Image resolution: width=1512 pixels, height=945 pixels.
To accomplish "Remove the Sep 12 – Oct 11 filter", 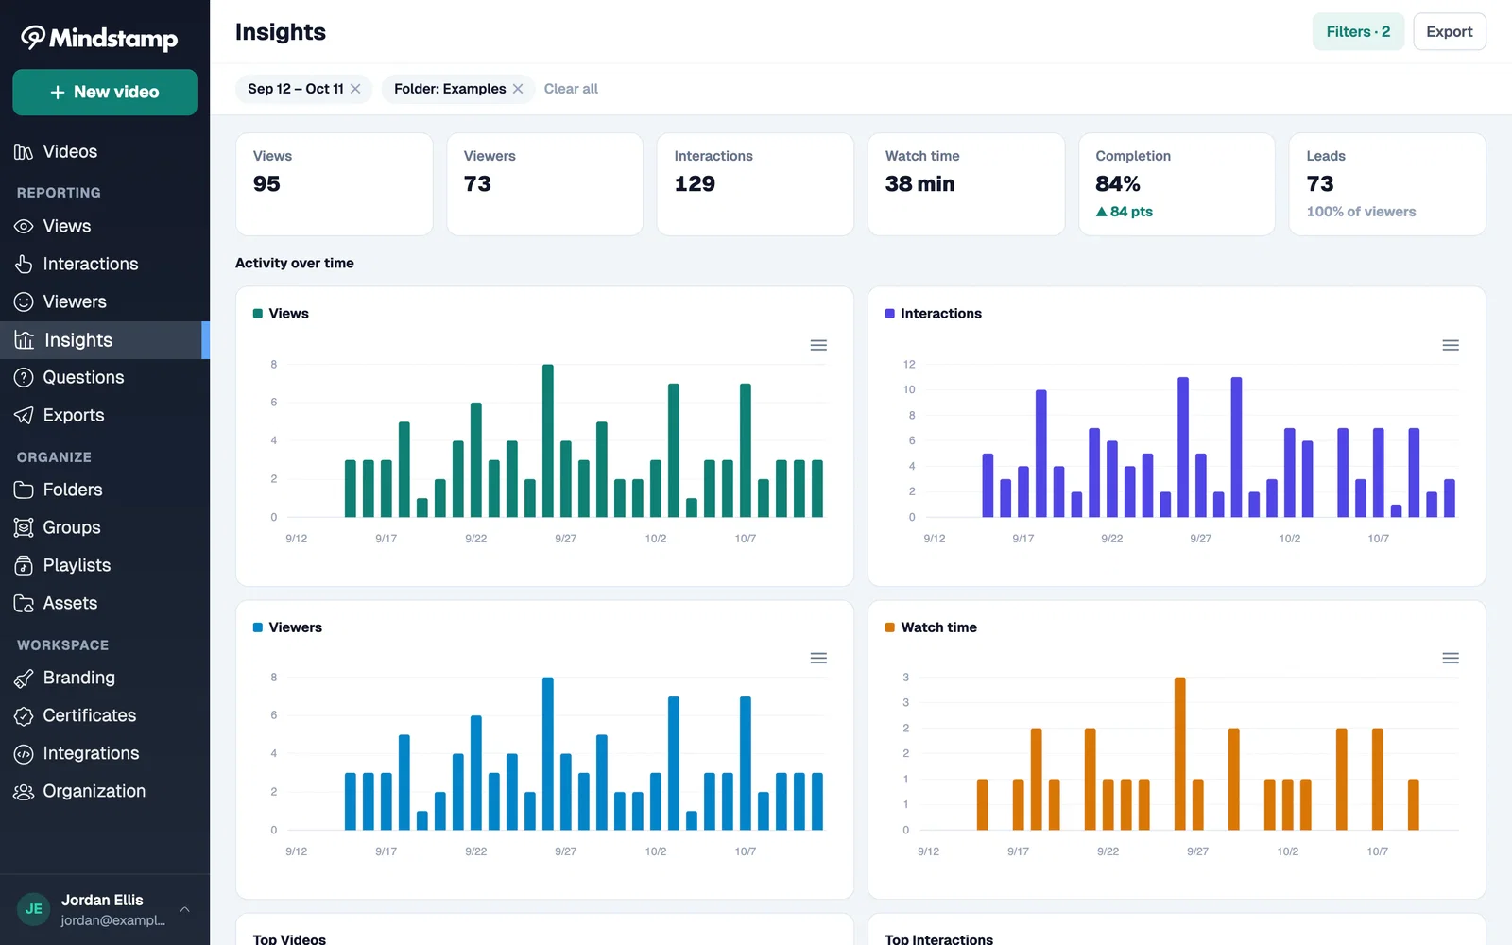I will pyautogui.click(x=355, y=89).
